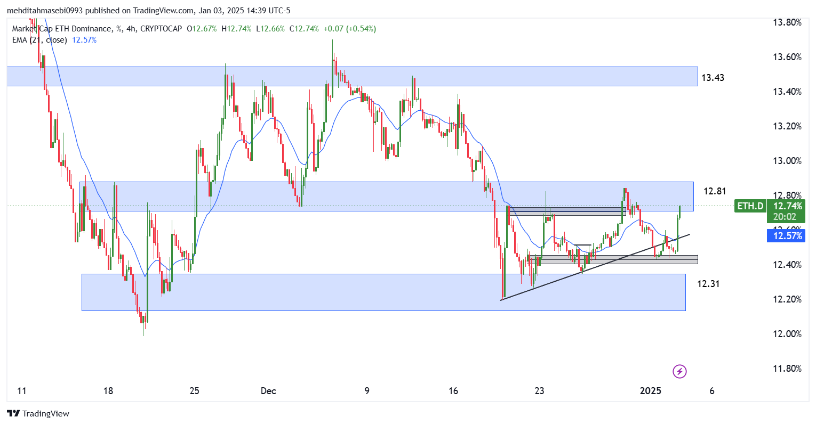816x425 pixels.
Task: Click the 12.57% EMA value in legend
Action: click(84, 40)
